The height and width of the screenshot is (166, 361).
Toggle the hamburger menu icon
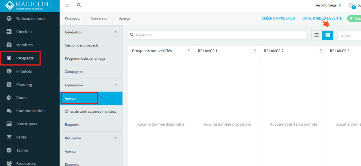(x=67, y=5)
